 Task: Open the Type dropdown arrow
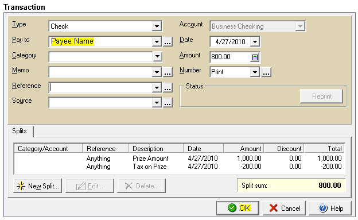pyautogui.click(x=157, y=26)
